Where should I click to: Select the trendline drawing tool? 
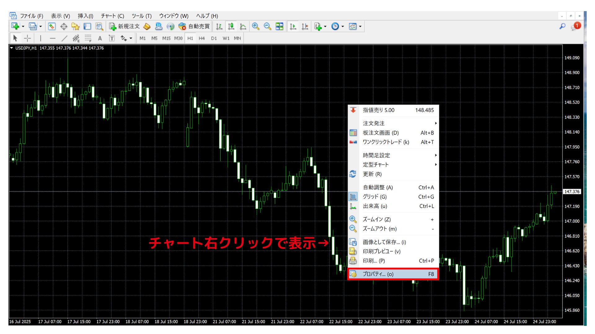(64, 38)
